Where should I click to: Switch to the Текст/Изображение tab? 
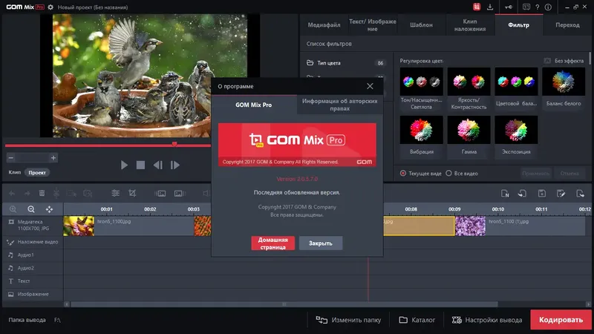coord(373,25)
